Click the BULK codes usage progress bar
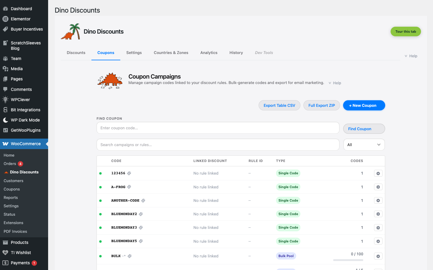This screenshot has width=433, height=270. point(348,260)
